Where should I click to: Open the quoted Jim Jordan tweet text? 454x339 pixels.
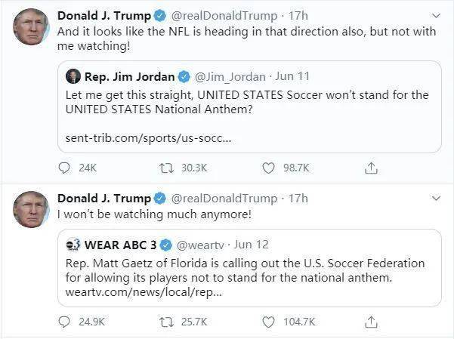[x=247, y=102]
